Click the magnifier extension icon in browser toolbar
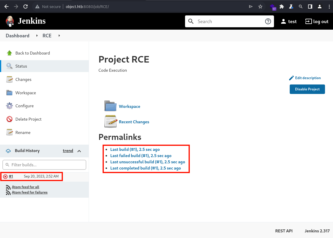The image size is (333, 238). 300,7
